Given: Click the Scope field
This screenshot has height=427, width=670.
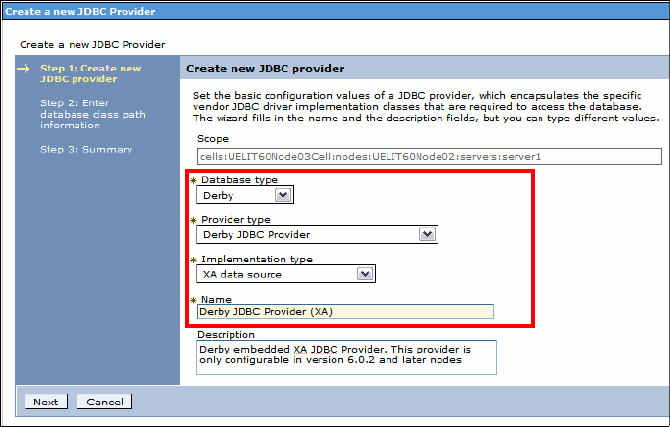Looking at the screenshot, I should coord(430,156).
